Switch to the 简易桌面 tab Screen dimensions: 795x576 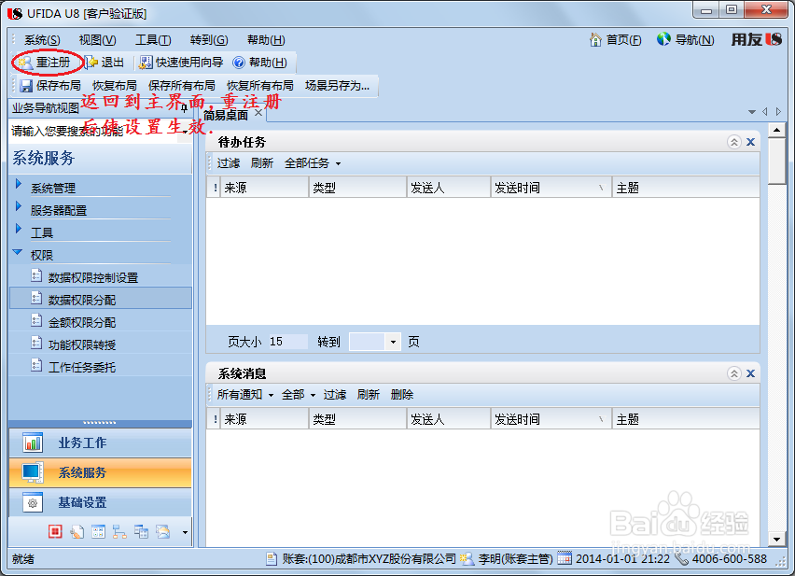click(226, 115)
